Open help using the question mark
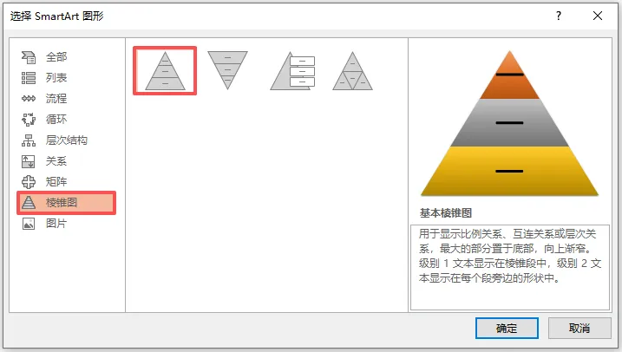This screenshot has height=352, width=622. pos(559,16)
